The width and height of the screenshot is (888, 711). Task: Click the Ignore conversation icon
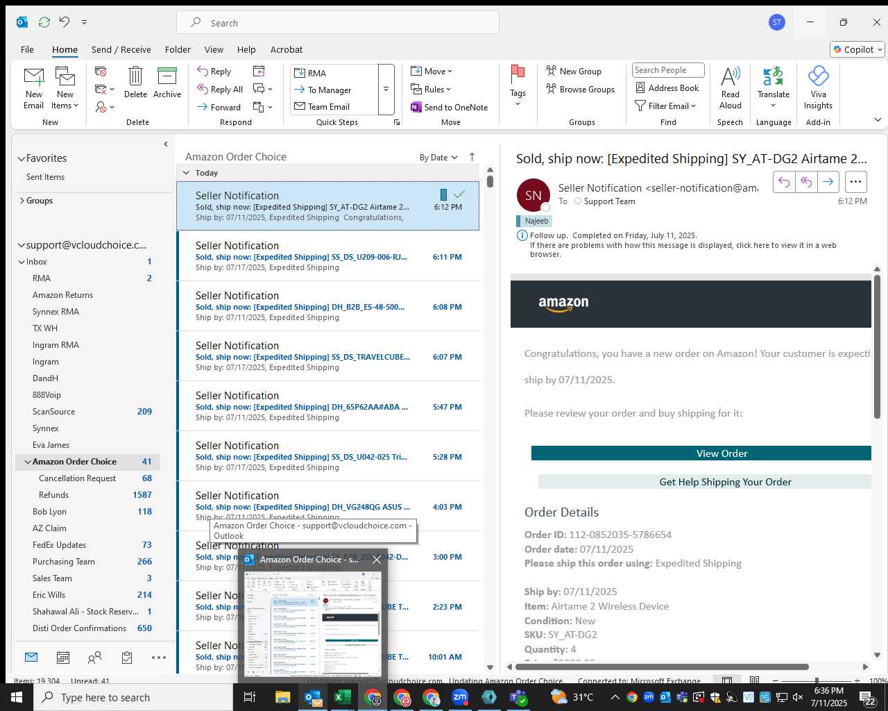tap(101, 72)
